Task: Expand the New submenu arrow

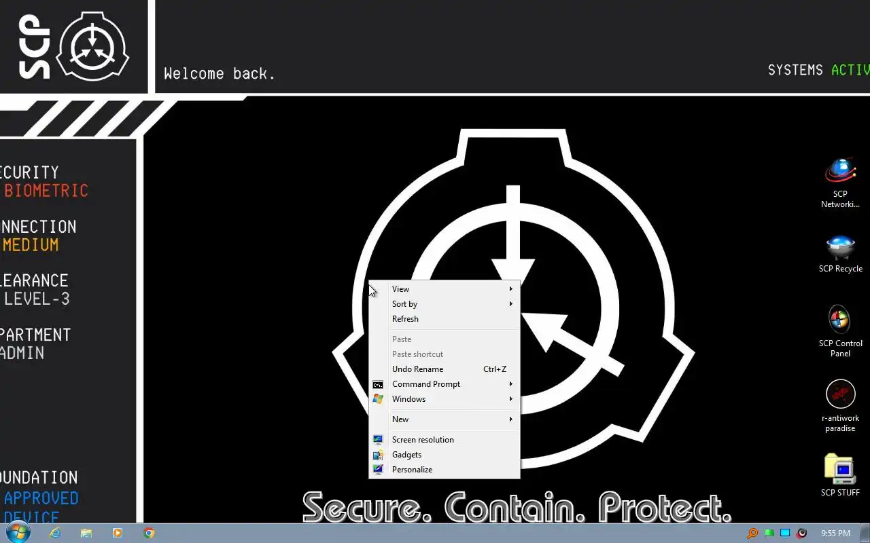Action: click(x=511, y=419)
